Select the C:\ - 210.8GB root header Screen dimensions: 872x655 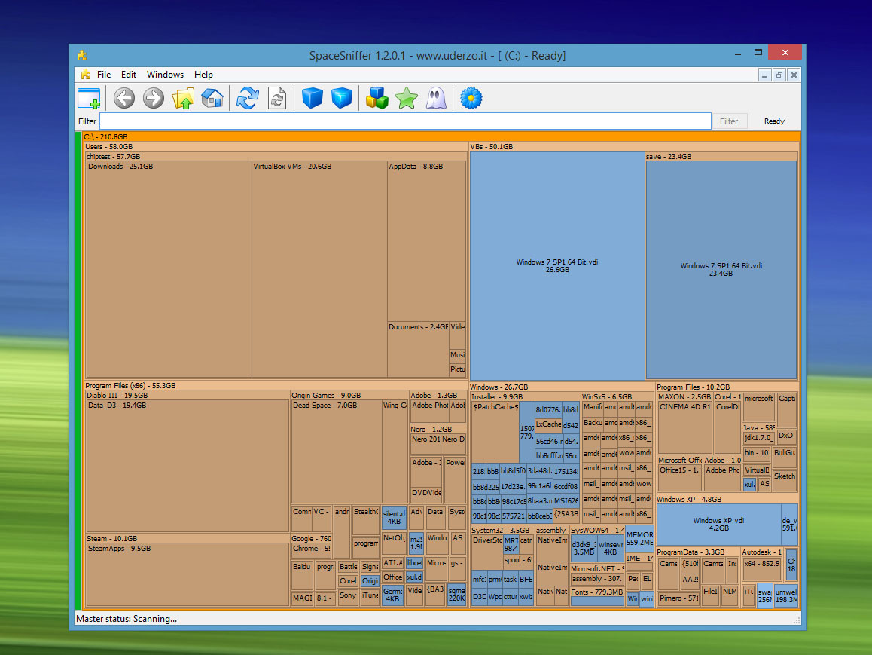441,136
